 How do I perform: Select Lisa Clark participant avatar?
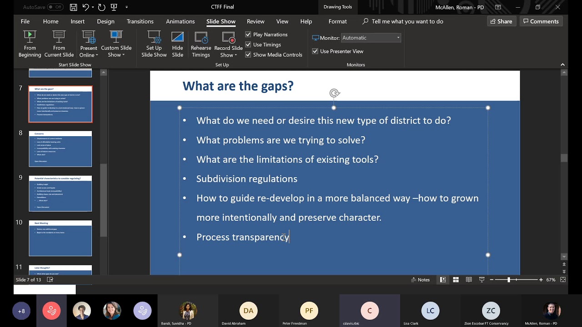(430, 311)
